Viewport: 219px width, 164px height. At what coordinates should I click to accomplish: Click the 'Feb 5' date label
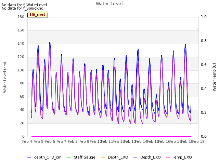(39, 141)
